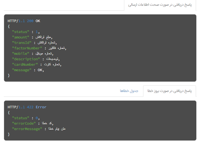Image resolution: width=205 pixels, height=144 pixels.
Task: Click the "transId" key in the code block
Action: click(22, 43)
